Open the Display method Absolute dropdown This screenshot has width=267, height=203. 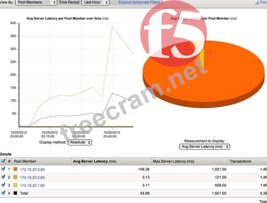coord(80,142)
